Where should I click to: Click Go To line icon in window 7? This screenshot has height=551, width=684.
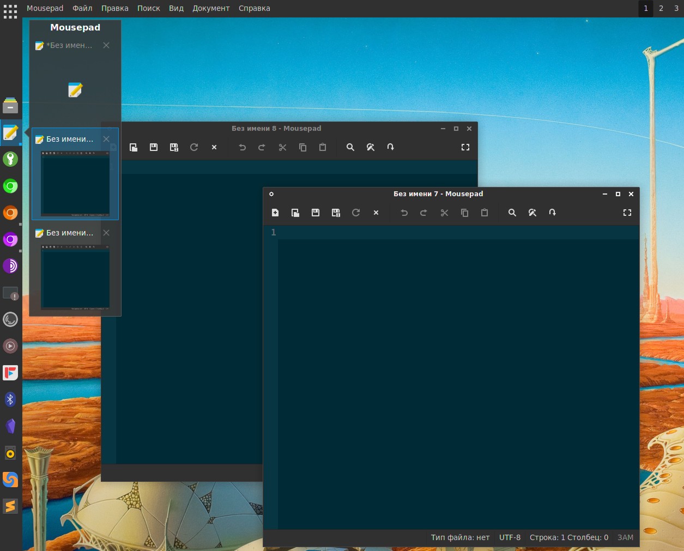pos(553,213)
